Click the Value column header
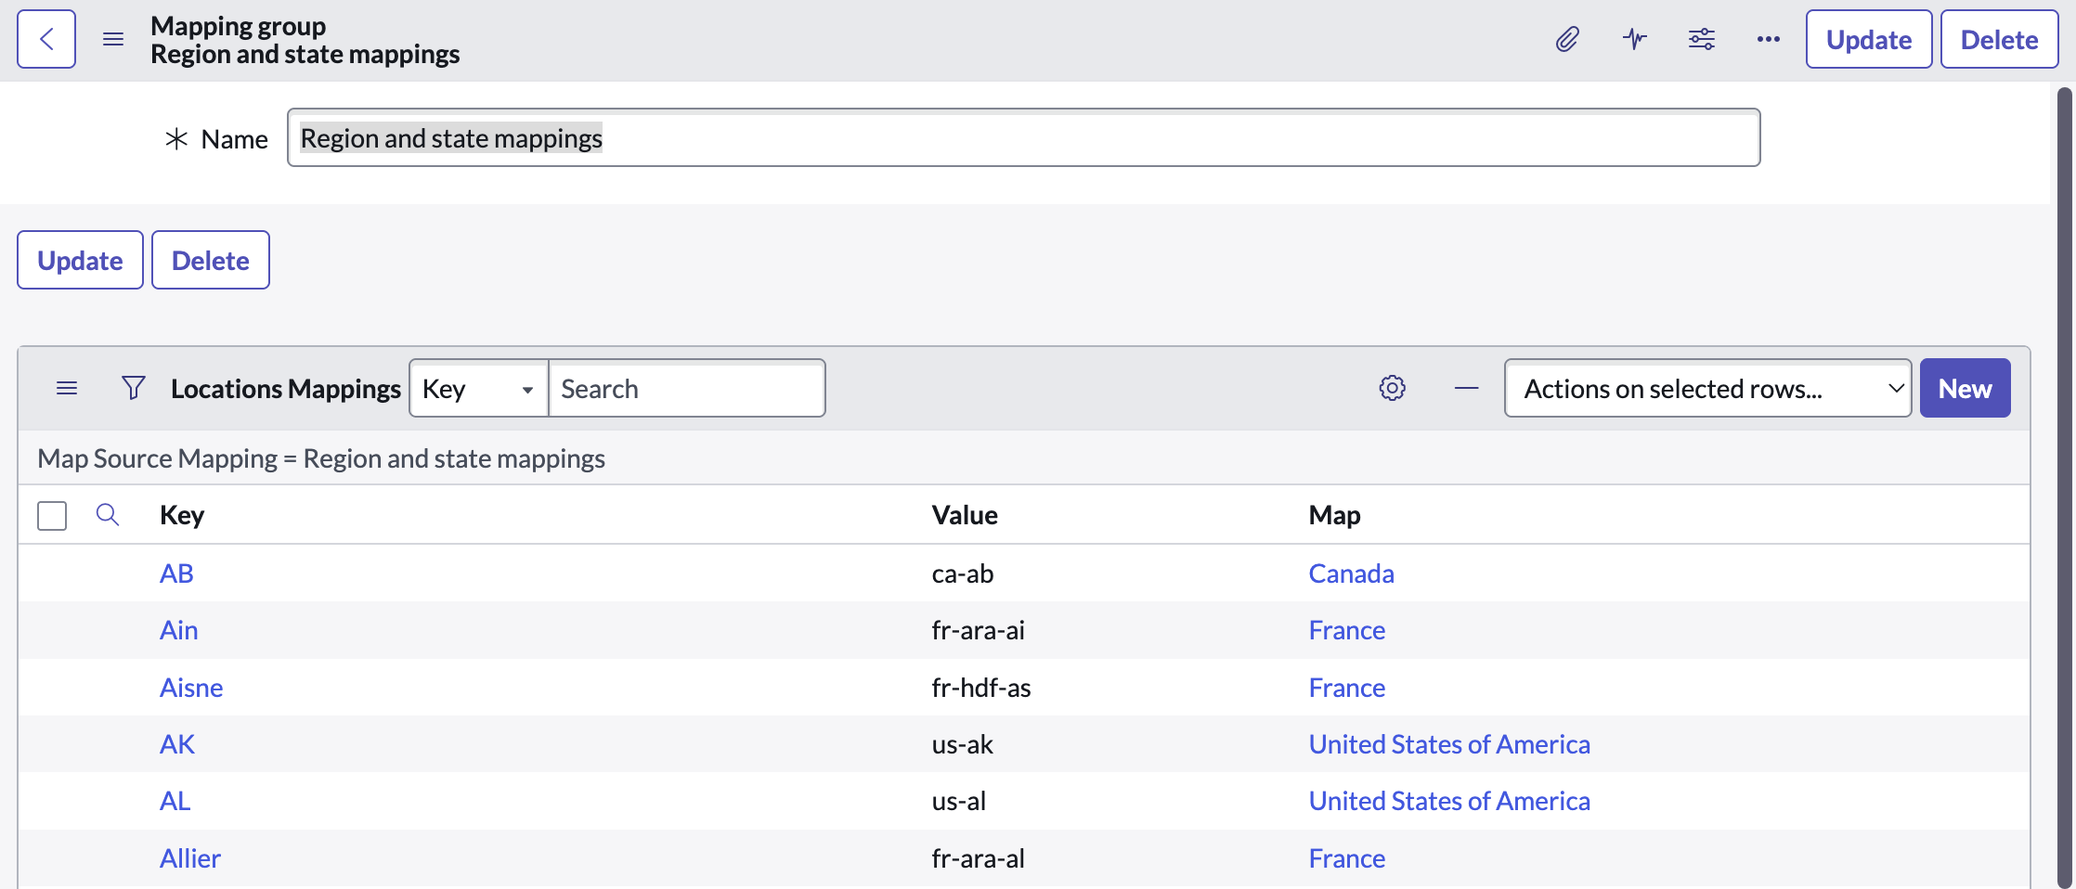 965,515
